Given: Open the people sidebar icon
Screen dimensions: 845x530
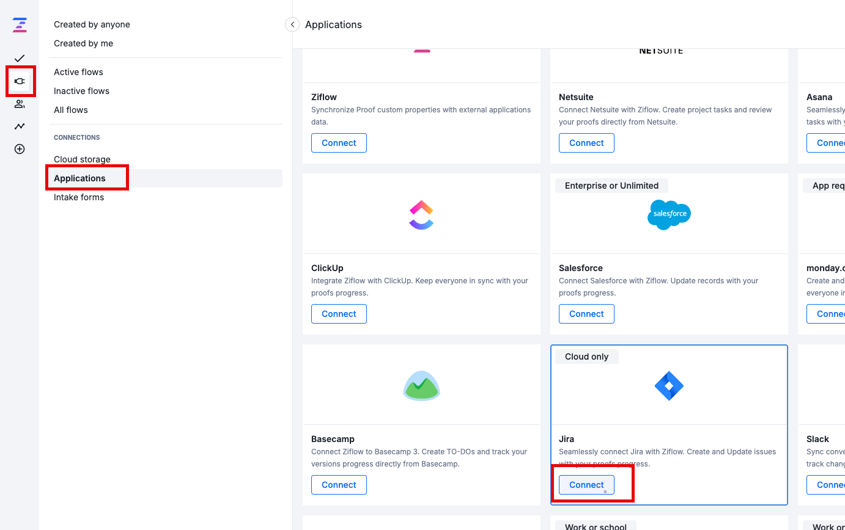Looking at the screenshot, I should point(20,104).
